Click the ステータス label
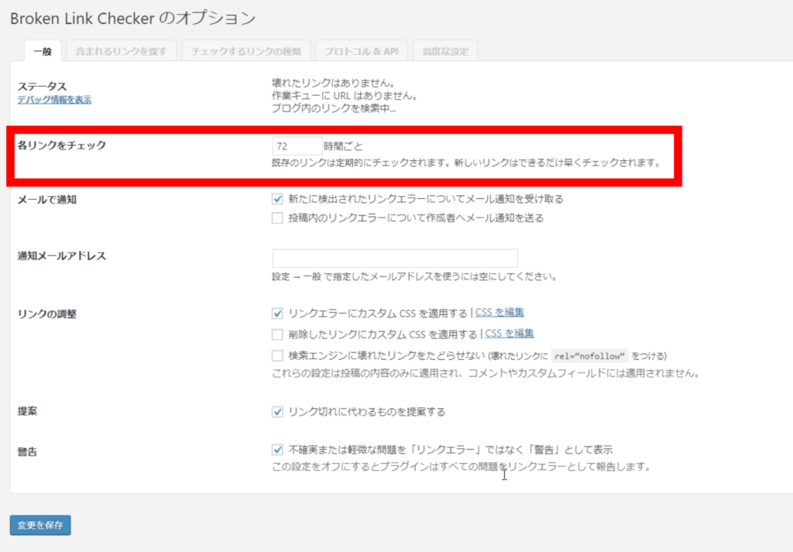The image size is (793, 552). point(42,87)
